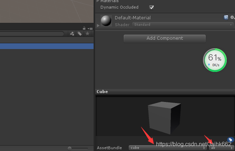
Task: Select the highlighted blue row in Project list
Action: 47,46
